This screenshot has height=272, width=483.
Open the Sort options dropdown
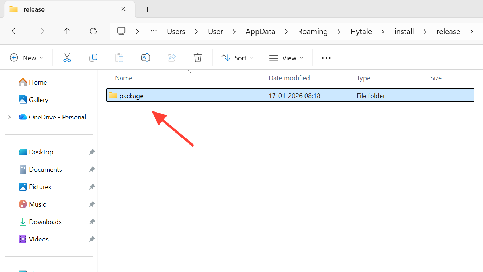pyautogui.click(x=237, y=58)
